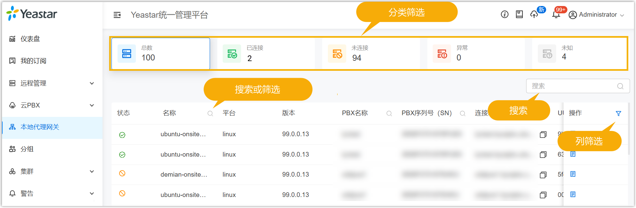Open the documentation book icon in the header
The image size is (636, 208).
click(519, 14)
